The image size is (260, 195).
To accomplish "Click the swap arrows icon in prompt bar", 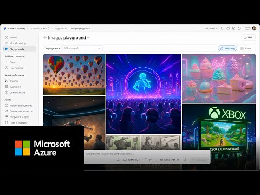I will pos(118,160).
